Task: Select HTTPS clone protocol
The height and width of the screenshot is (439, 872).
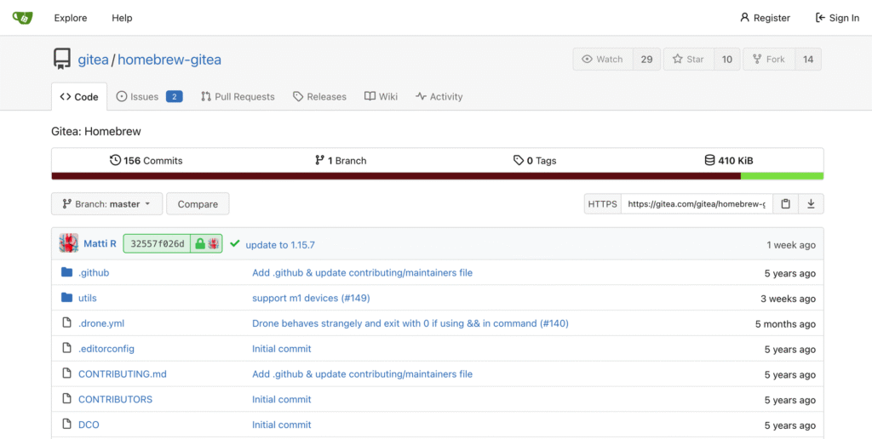Action: [x=602, y=204]
